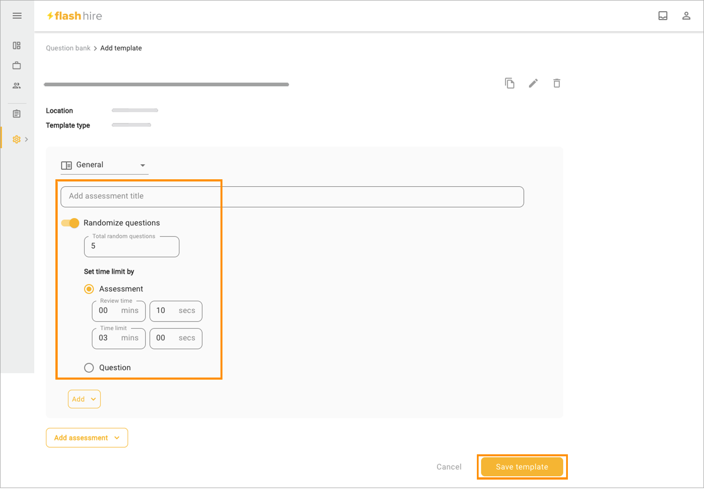Open the hamburger menu
The width and height of the screenshot is (704, 489).
pos(17,16)
